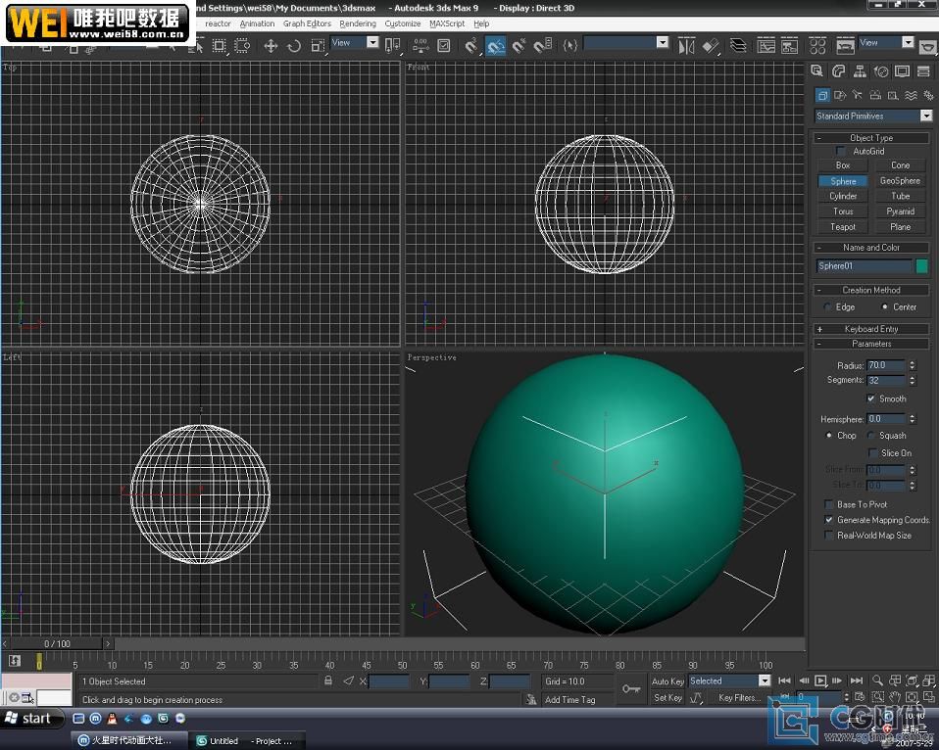Expand the Keyboard Entry rollout

[x=870, y=329]
